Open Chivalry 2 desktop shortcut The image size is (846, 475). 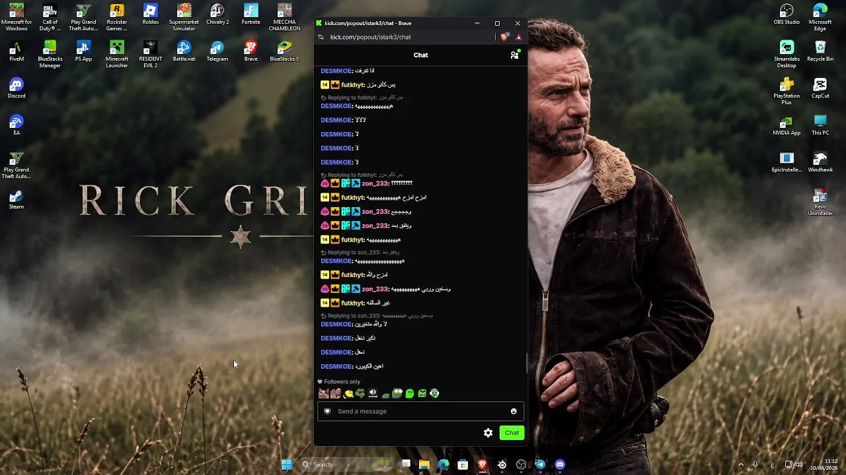(217, 15)
